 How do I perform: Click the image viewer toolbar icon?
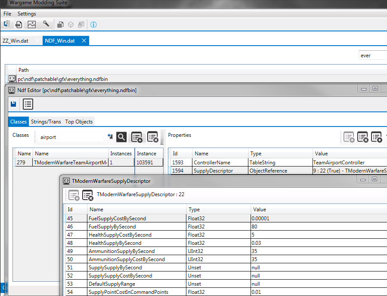click(x=31, y=25)
